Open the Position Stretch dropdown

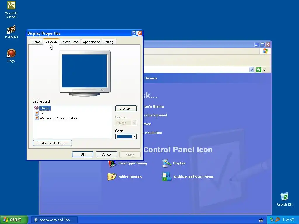(126, 123)
